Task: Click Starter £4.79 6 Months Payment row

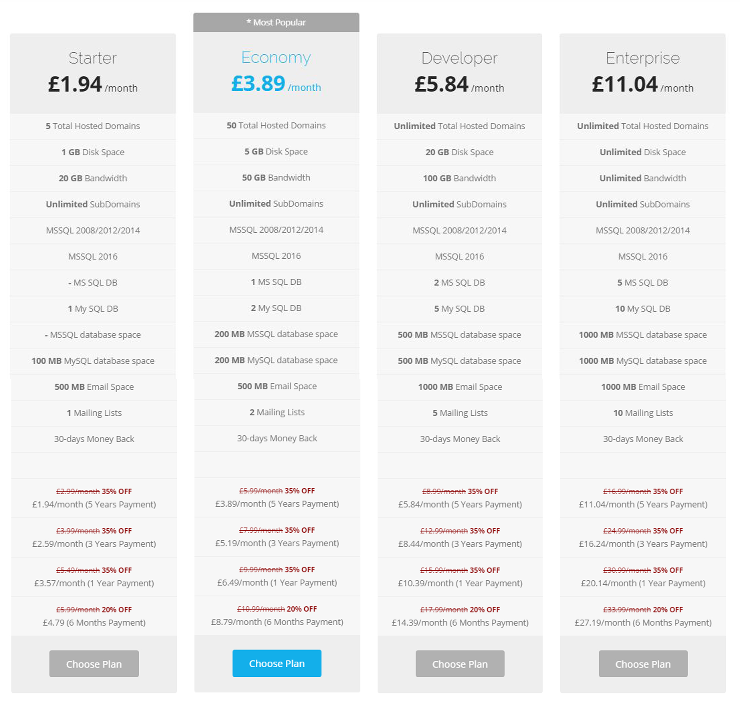Action: point(94,616)
